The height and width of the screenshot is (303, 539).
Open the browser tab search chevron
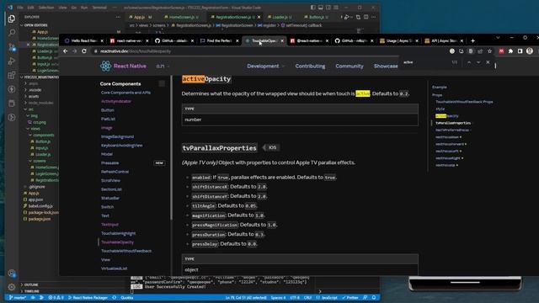[498, 37]
